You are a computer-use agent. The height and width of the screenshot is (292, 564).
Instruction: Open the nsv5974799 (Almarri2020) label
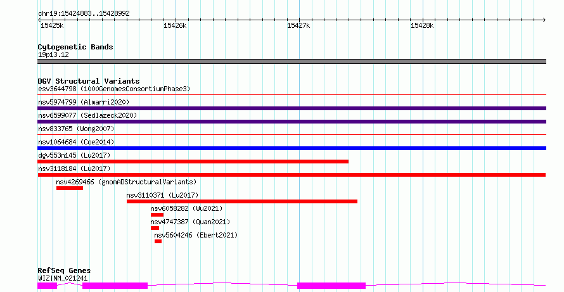click(84, 102)
